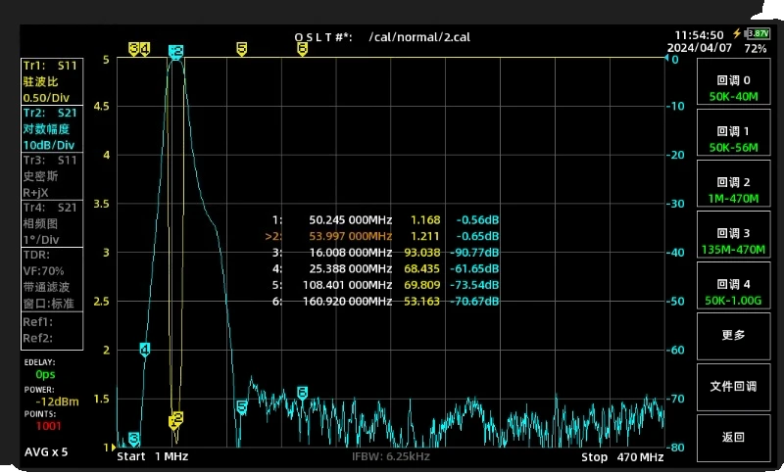Open the TDR settings panel
Viewport: 784px width, 473px height.
tap(52, 279)
